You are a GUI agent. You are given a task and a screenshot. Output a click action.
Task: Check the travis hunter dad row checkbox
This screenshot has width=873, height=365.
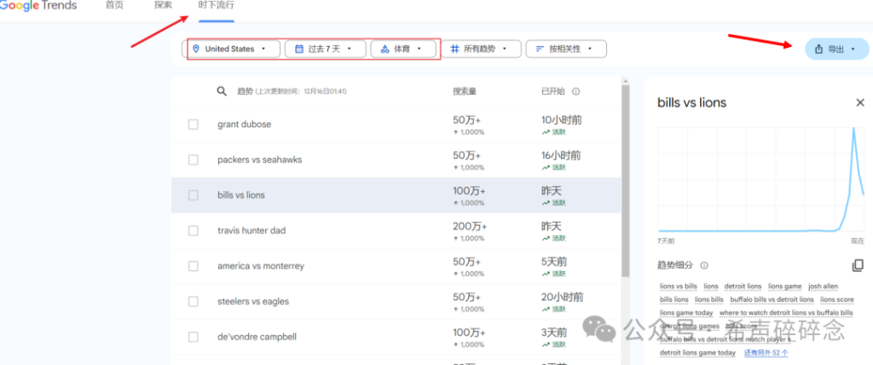pyautogui.click(x=194, y=230)
